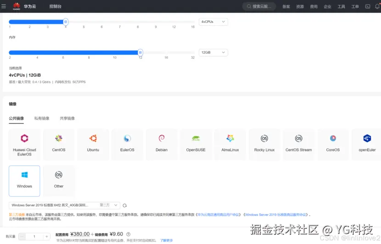This screenshot has width=381, height=244.
Task: Open the 费用 menu
Action: tap(314, 6)
